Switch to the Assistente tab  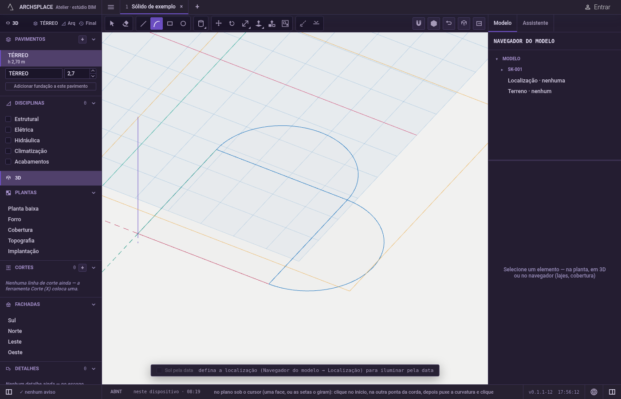coord(535,23)
